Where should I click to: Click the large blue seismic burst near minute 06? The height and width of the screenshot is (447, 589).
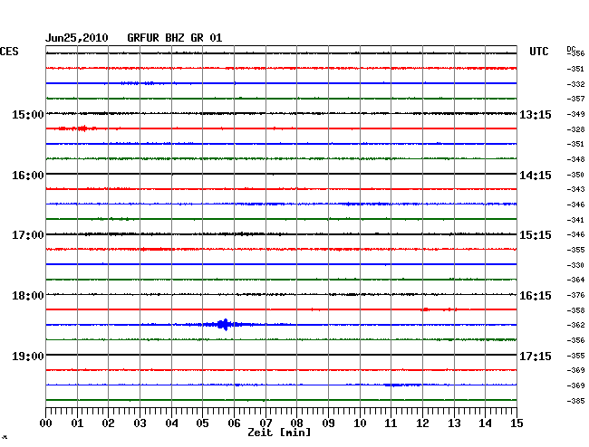[226, 324]
